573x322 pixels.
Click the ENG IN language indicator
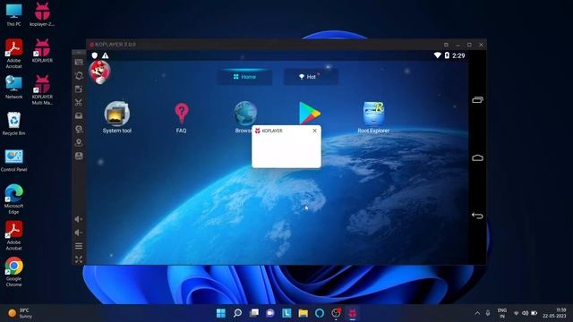point(502,313)
